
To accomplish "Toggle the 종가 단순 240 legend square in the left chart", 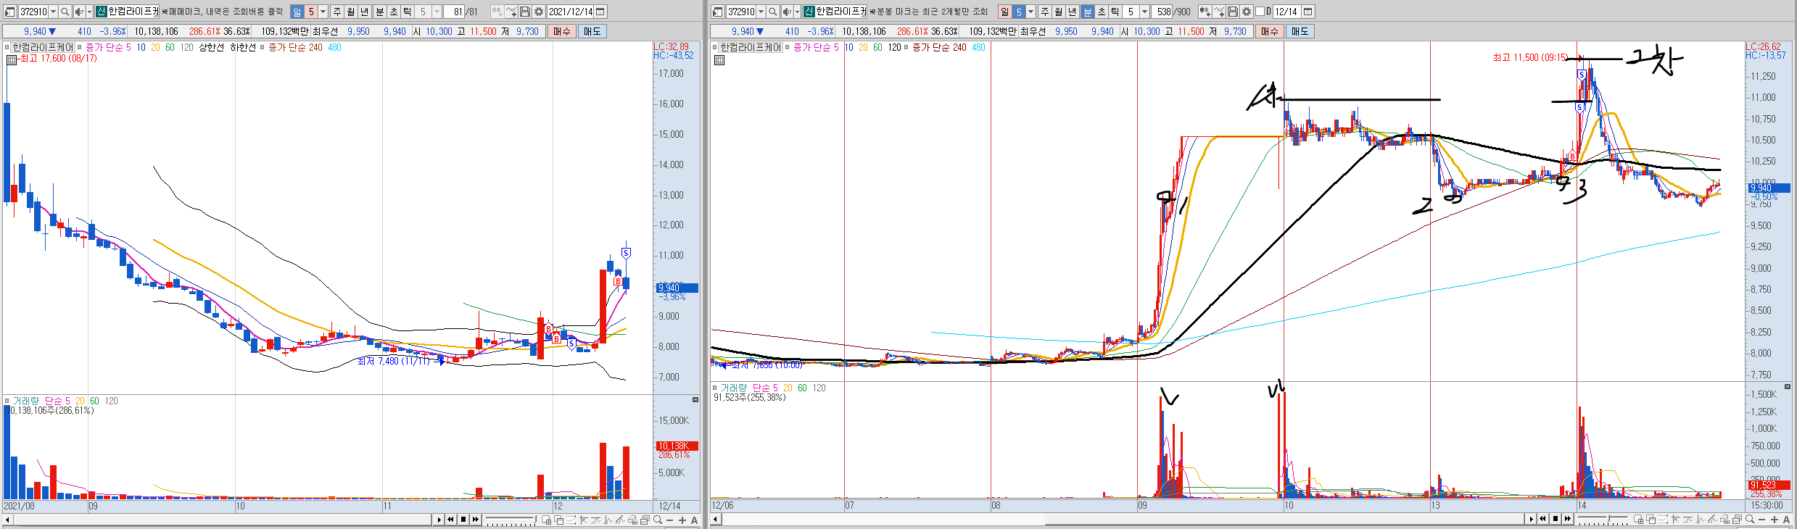I will [263, 47].
